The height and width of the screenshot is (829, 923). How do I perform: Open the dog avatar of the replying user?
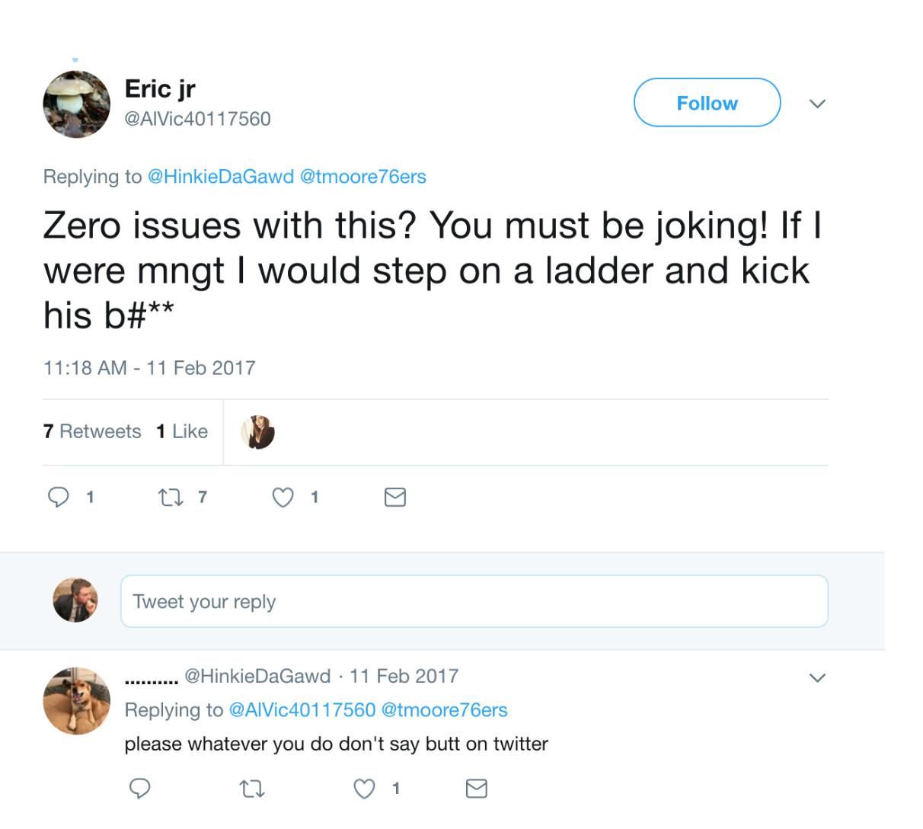[x=76, y=701]
